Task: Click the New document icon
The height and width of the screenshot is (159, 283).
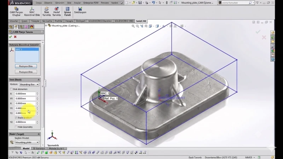Action: point(127,3)
